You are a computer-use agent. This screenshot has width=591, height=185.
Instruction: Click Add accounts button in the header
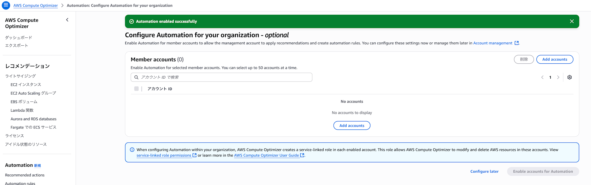555,59
